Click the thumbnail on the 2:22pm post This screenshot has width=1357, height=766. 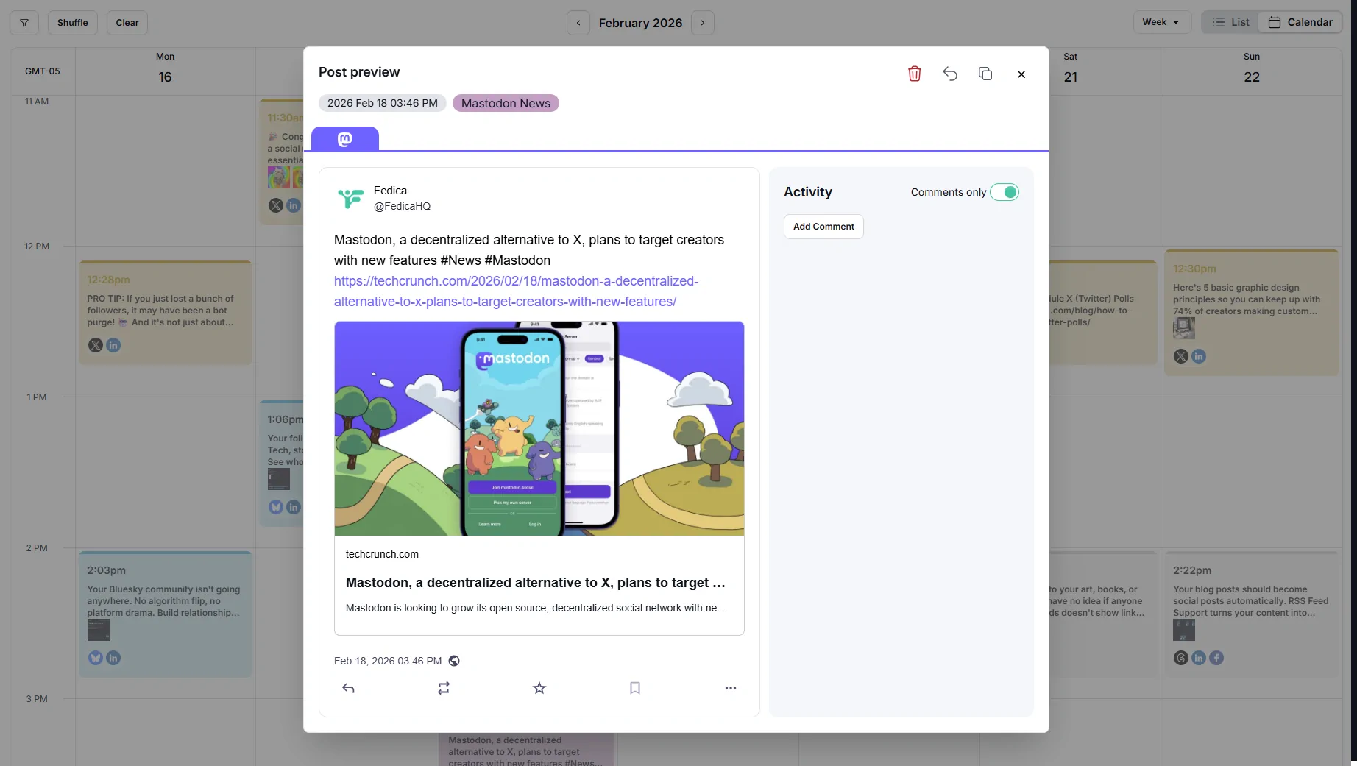[1184, 630]
